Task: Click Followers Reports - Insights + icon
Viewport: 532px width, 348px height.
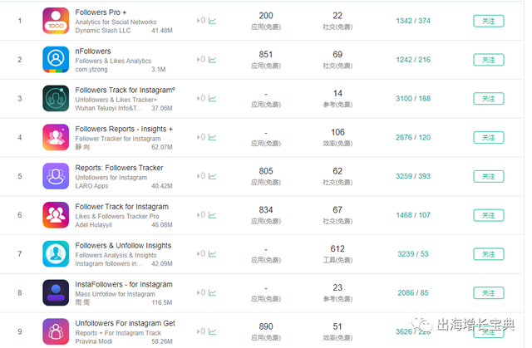Action: [56, 137]
